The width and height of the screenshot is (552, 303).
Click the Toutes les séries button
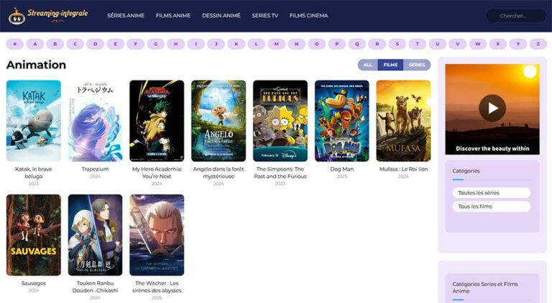click(x=491, y=192)
